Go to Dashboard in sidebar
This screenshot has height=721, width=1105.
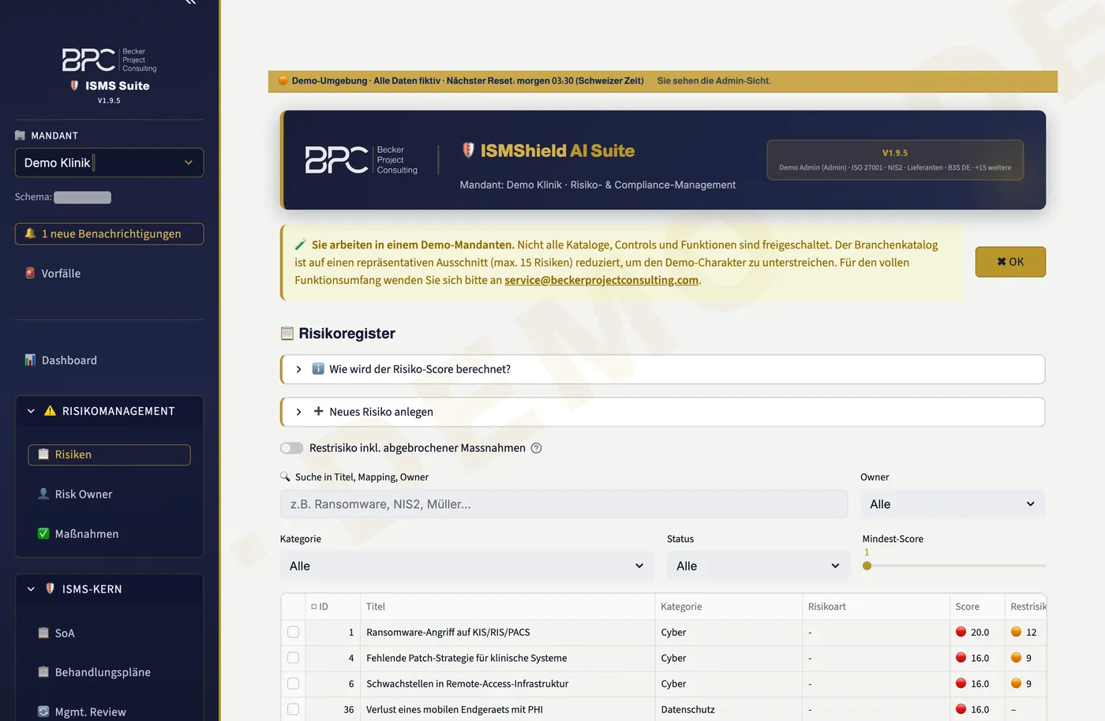click(x=109, y=360)
